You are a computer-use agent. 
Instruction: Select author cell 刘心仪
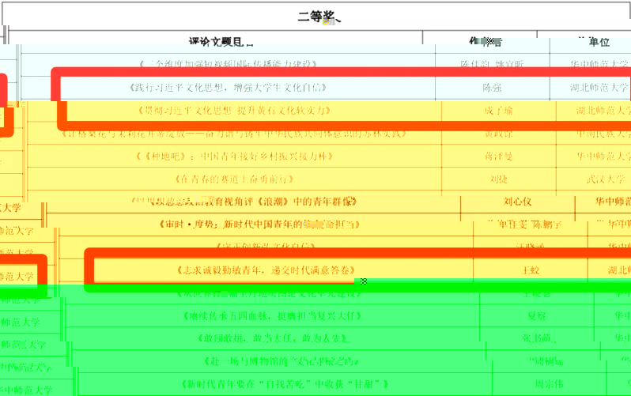click(x=517, y=202)
